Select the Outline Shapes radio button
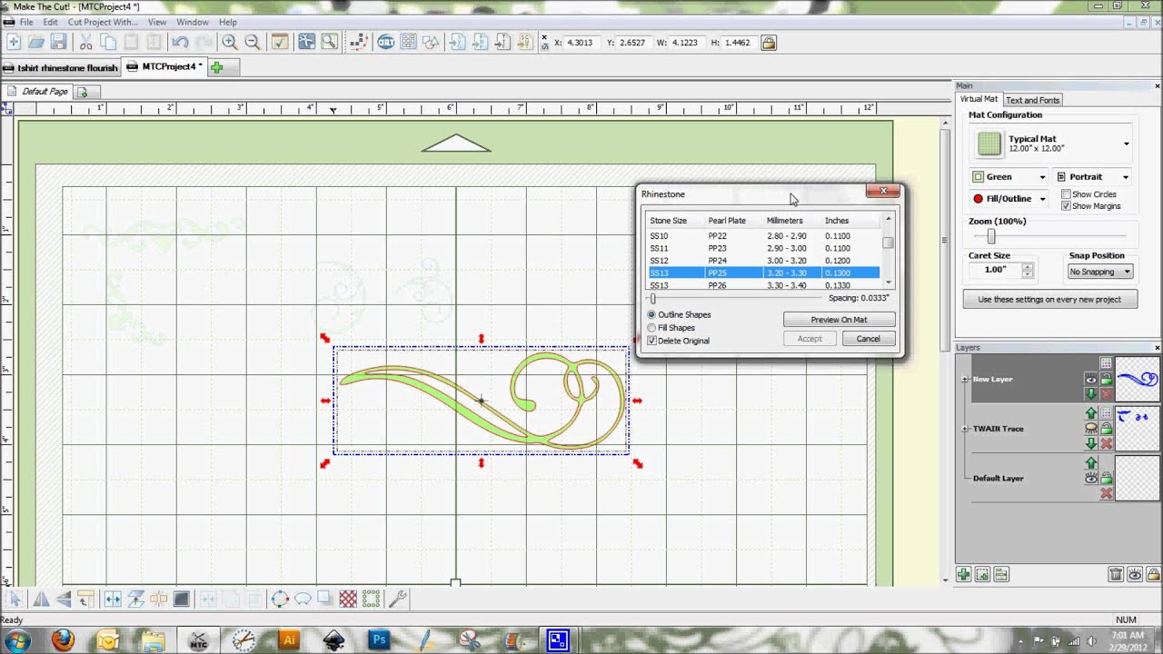The width and height of the screenshot is (1163, 654). (x=651, y=314)
